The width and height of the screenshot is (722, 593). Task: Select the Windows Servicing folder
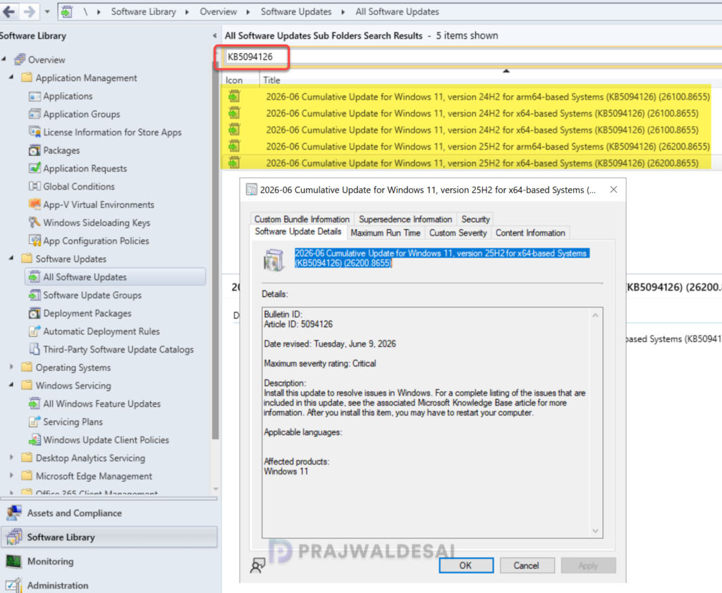[73, 386]
